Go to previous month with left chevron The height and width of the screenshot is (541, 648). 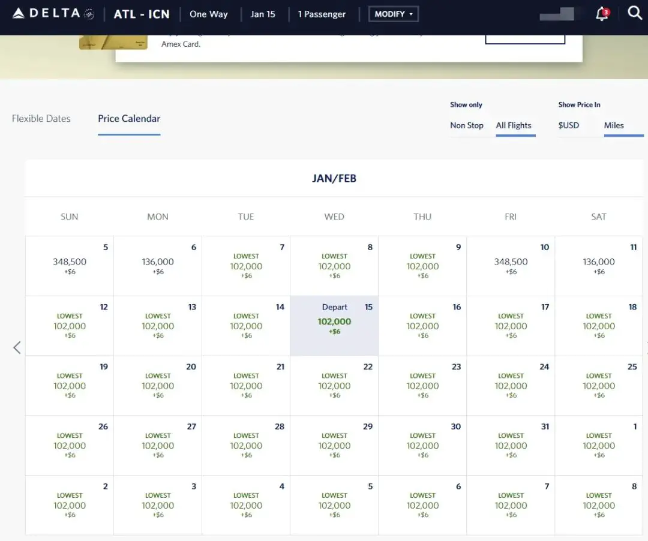point(17,347)
